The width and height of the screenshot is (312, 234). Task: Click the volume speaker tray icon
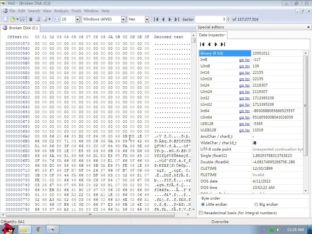279,230
